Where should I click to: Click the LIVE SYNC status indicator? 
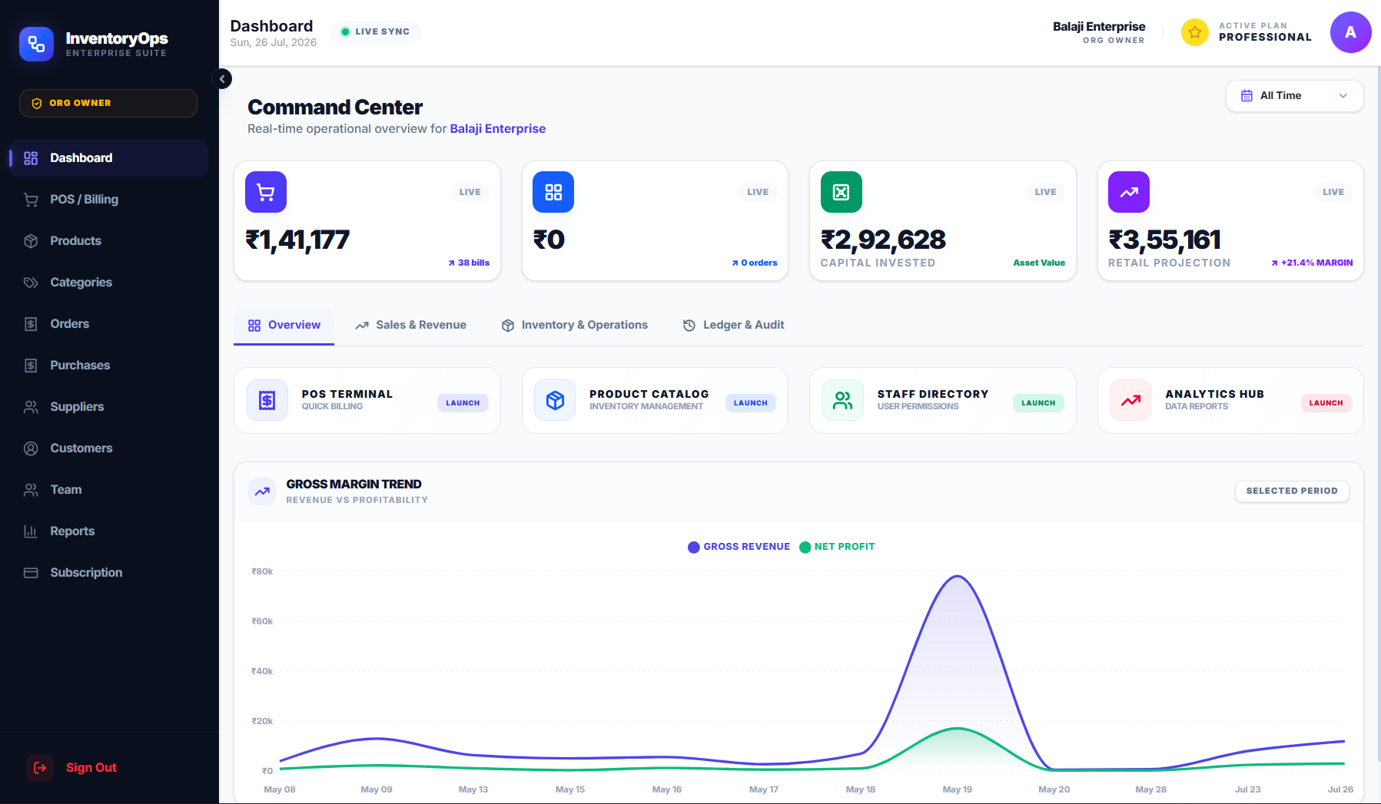[x=376, y=31]
